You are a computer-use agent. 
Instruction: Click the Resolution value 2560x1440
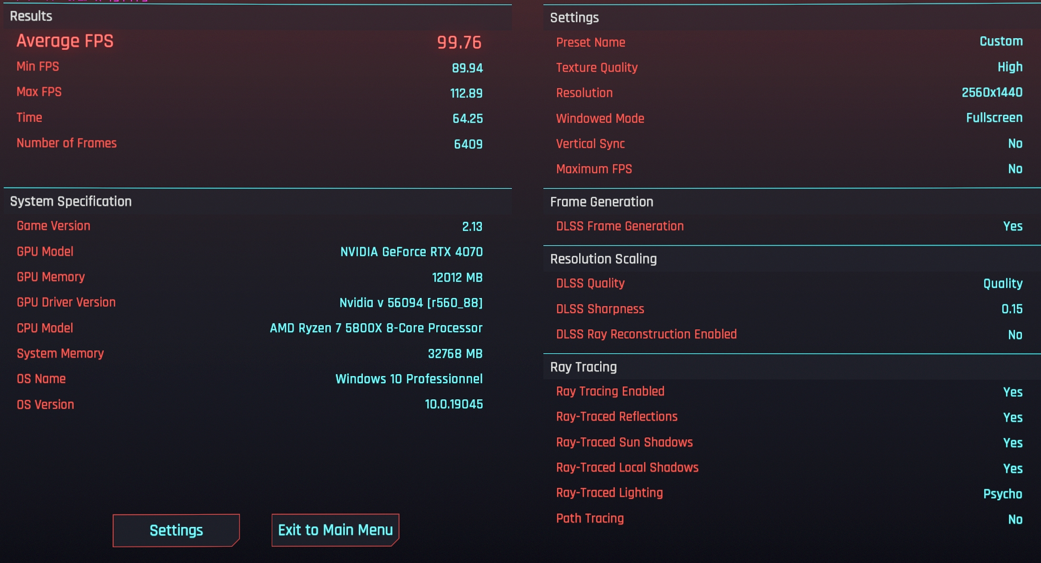(x=991, y=92)
